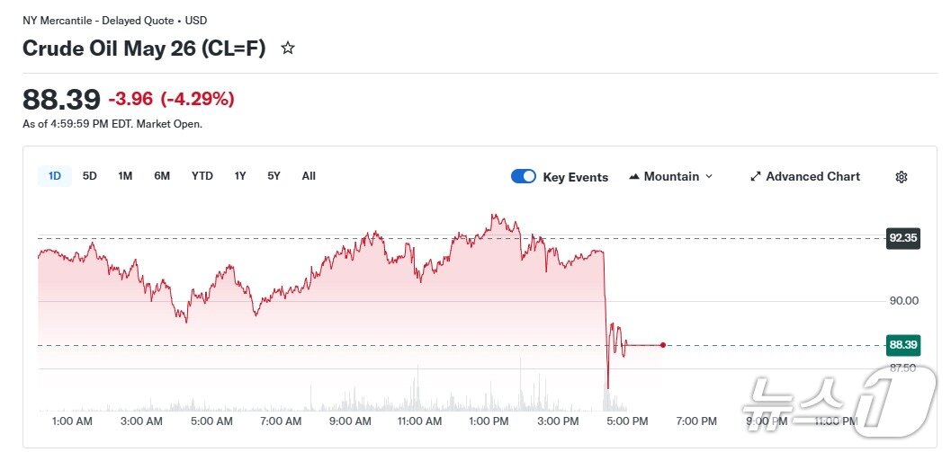Click the Key Events label text
Viewport: 951px width, 452px height.
[576, 177]
